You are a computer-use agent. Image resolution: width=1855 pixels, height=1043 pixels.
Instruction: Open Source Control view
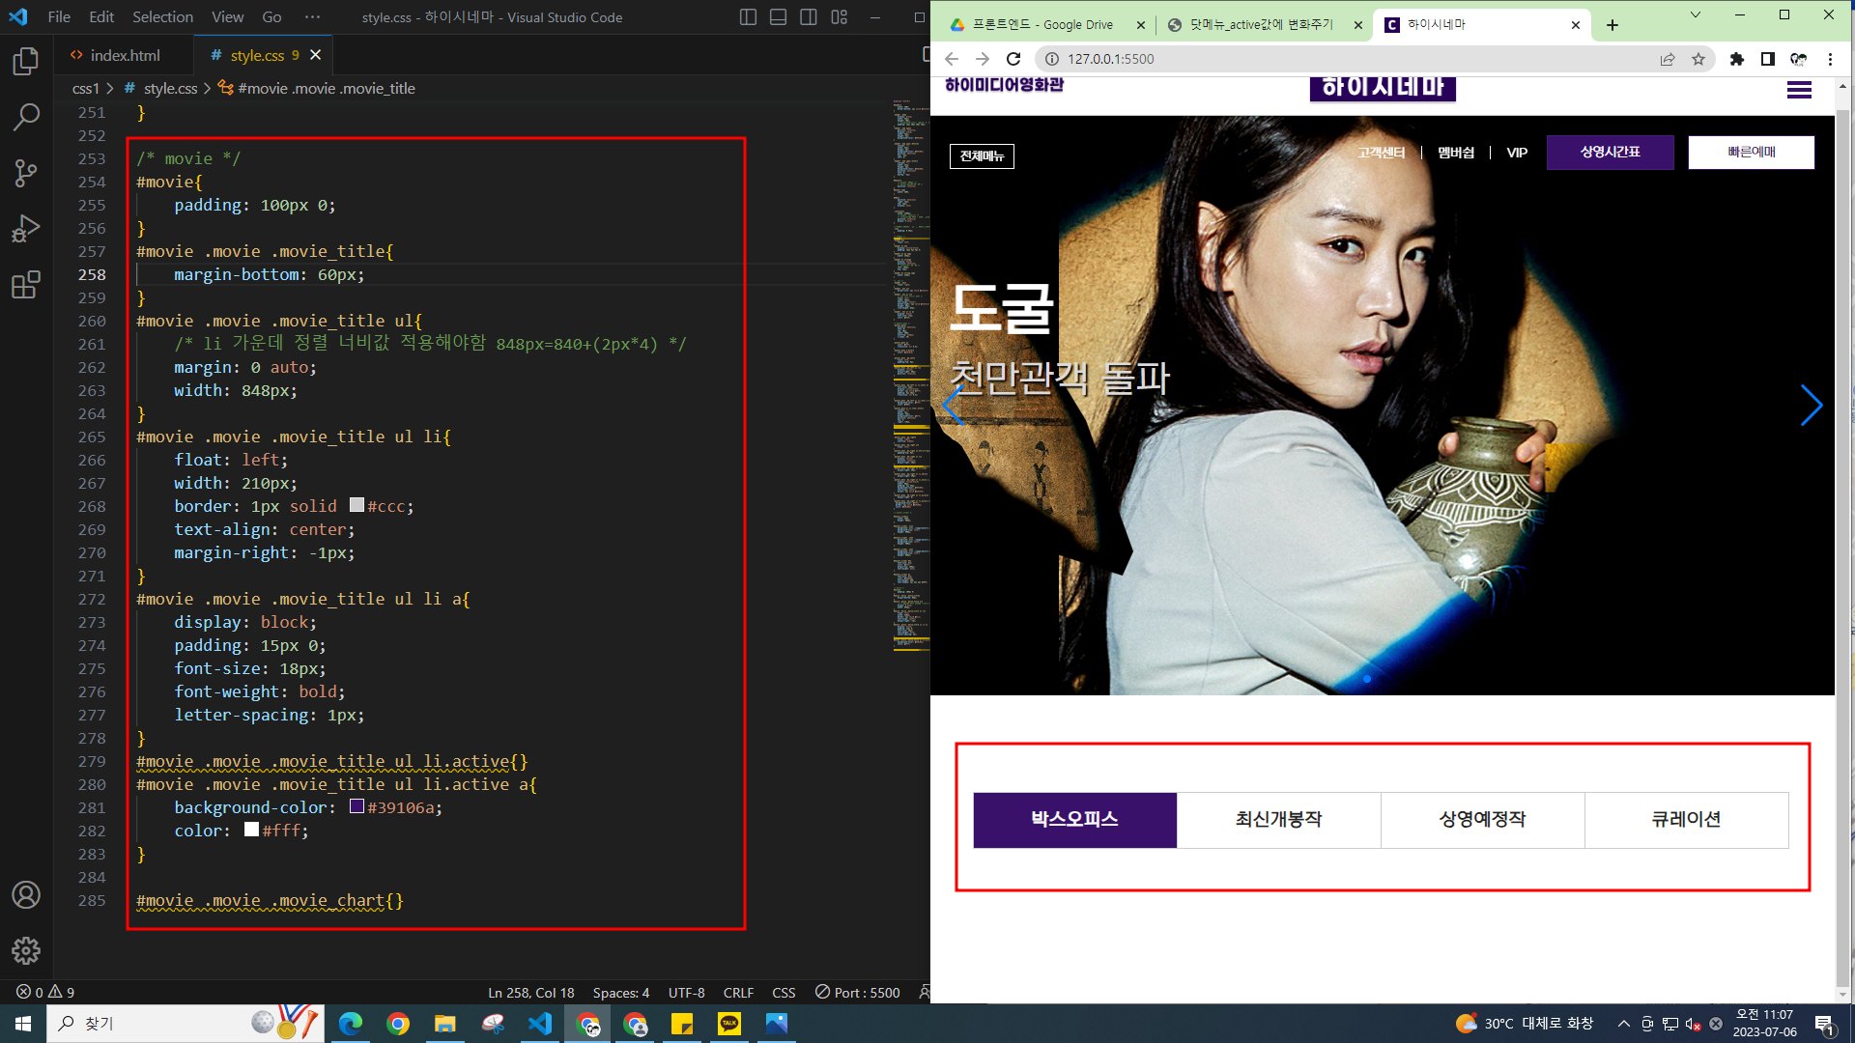point(26,174)
